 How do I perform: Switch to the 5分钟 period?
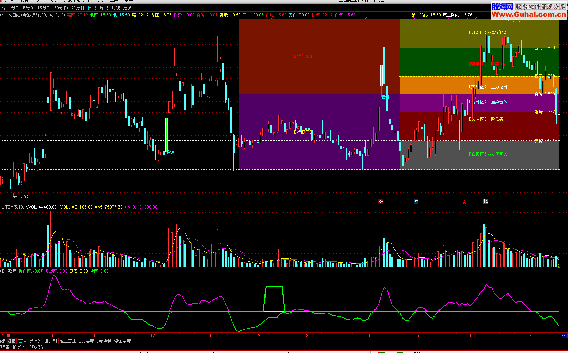coord(29,8)
